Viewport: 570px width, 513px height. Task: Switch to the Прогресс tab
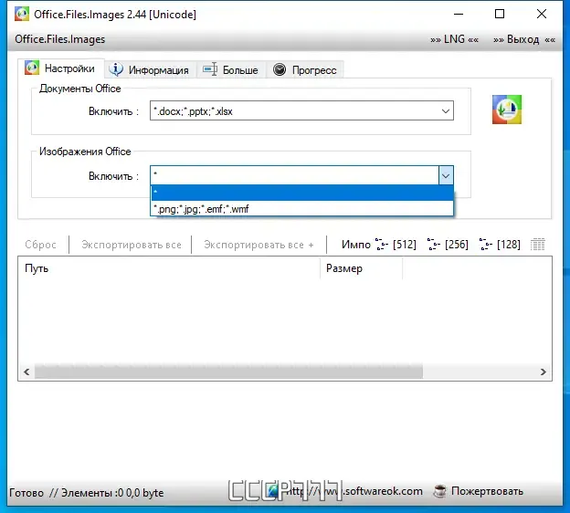pyautogui.click(x=305, y=69)
